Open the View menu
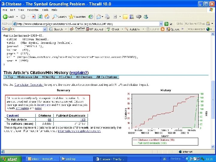 click(x=21, y=10)
